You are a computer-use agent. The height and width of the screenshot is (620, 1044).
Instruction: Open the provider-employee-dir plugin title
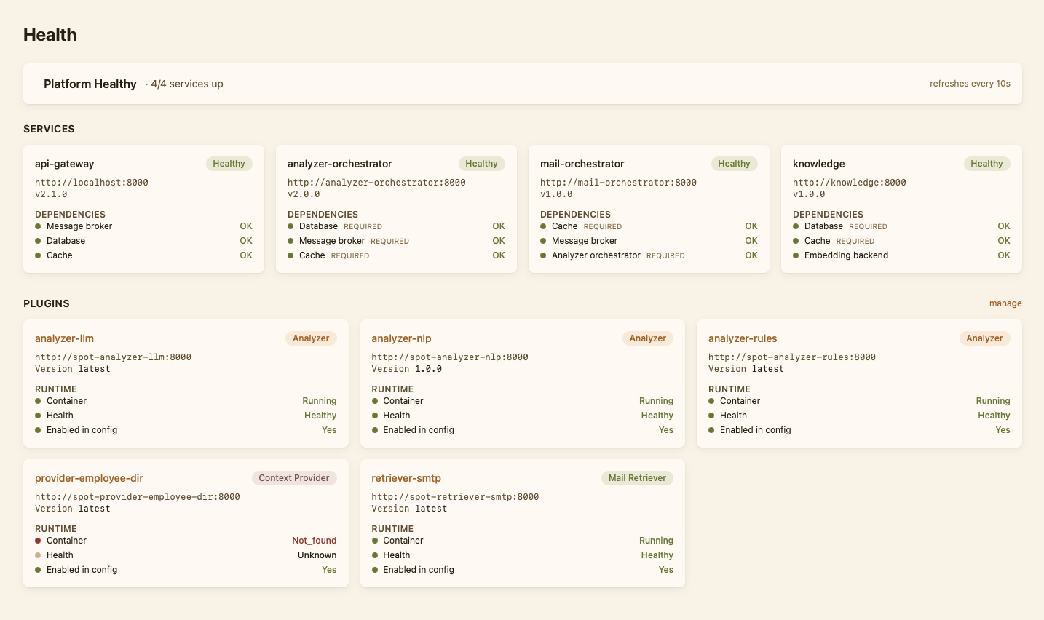point(89,478)
